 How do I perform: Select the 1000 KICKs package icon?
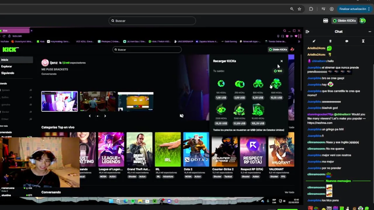(x=276, y=84)
